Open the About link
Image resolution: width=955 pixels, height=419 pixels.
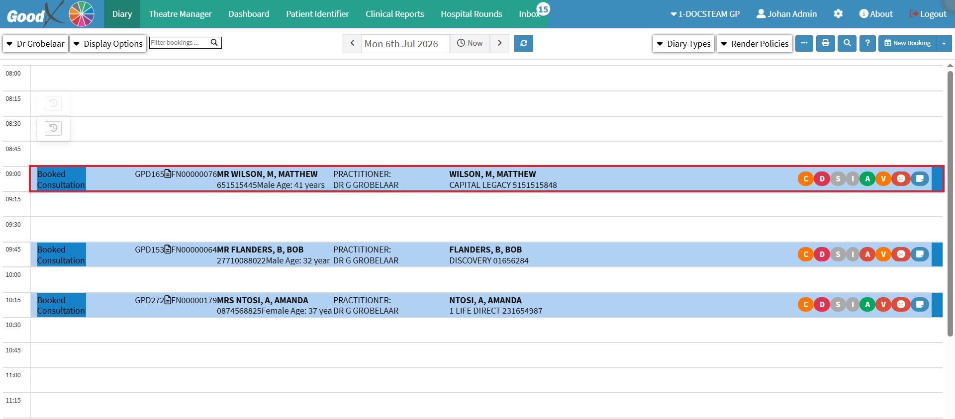point(876,14)
